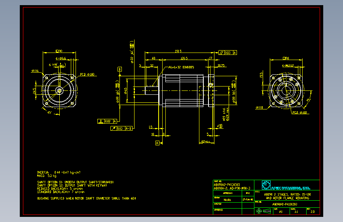The image size is (343, 222).
Task: Click the revision value 2.0
Action: (x=313, y=212)
